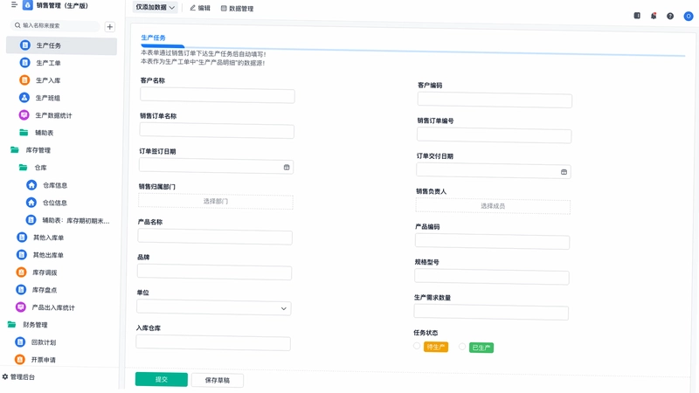Click the 生产需求数量 input field
Image resolution: width=699 pixels, height=393 pixels.
[491, 313]
